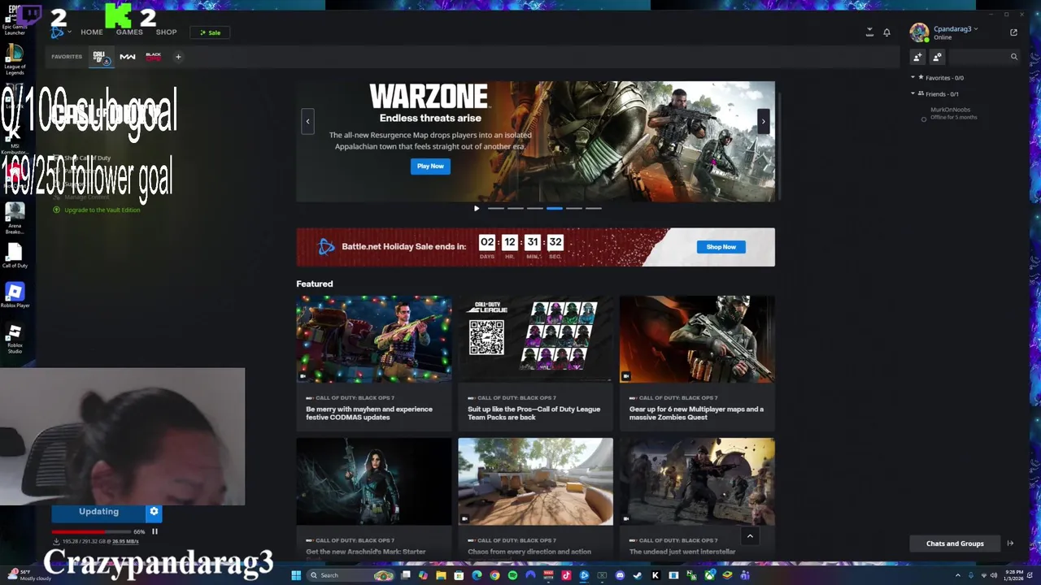Open the Sale tab
The height and width of the screenshot is (585, 1041).
[211, 32]
